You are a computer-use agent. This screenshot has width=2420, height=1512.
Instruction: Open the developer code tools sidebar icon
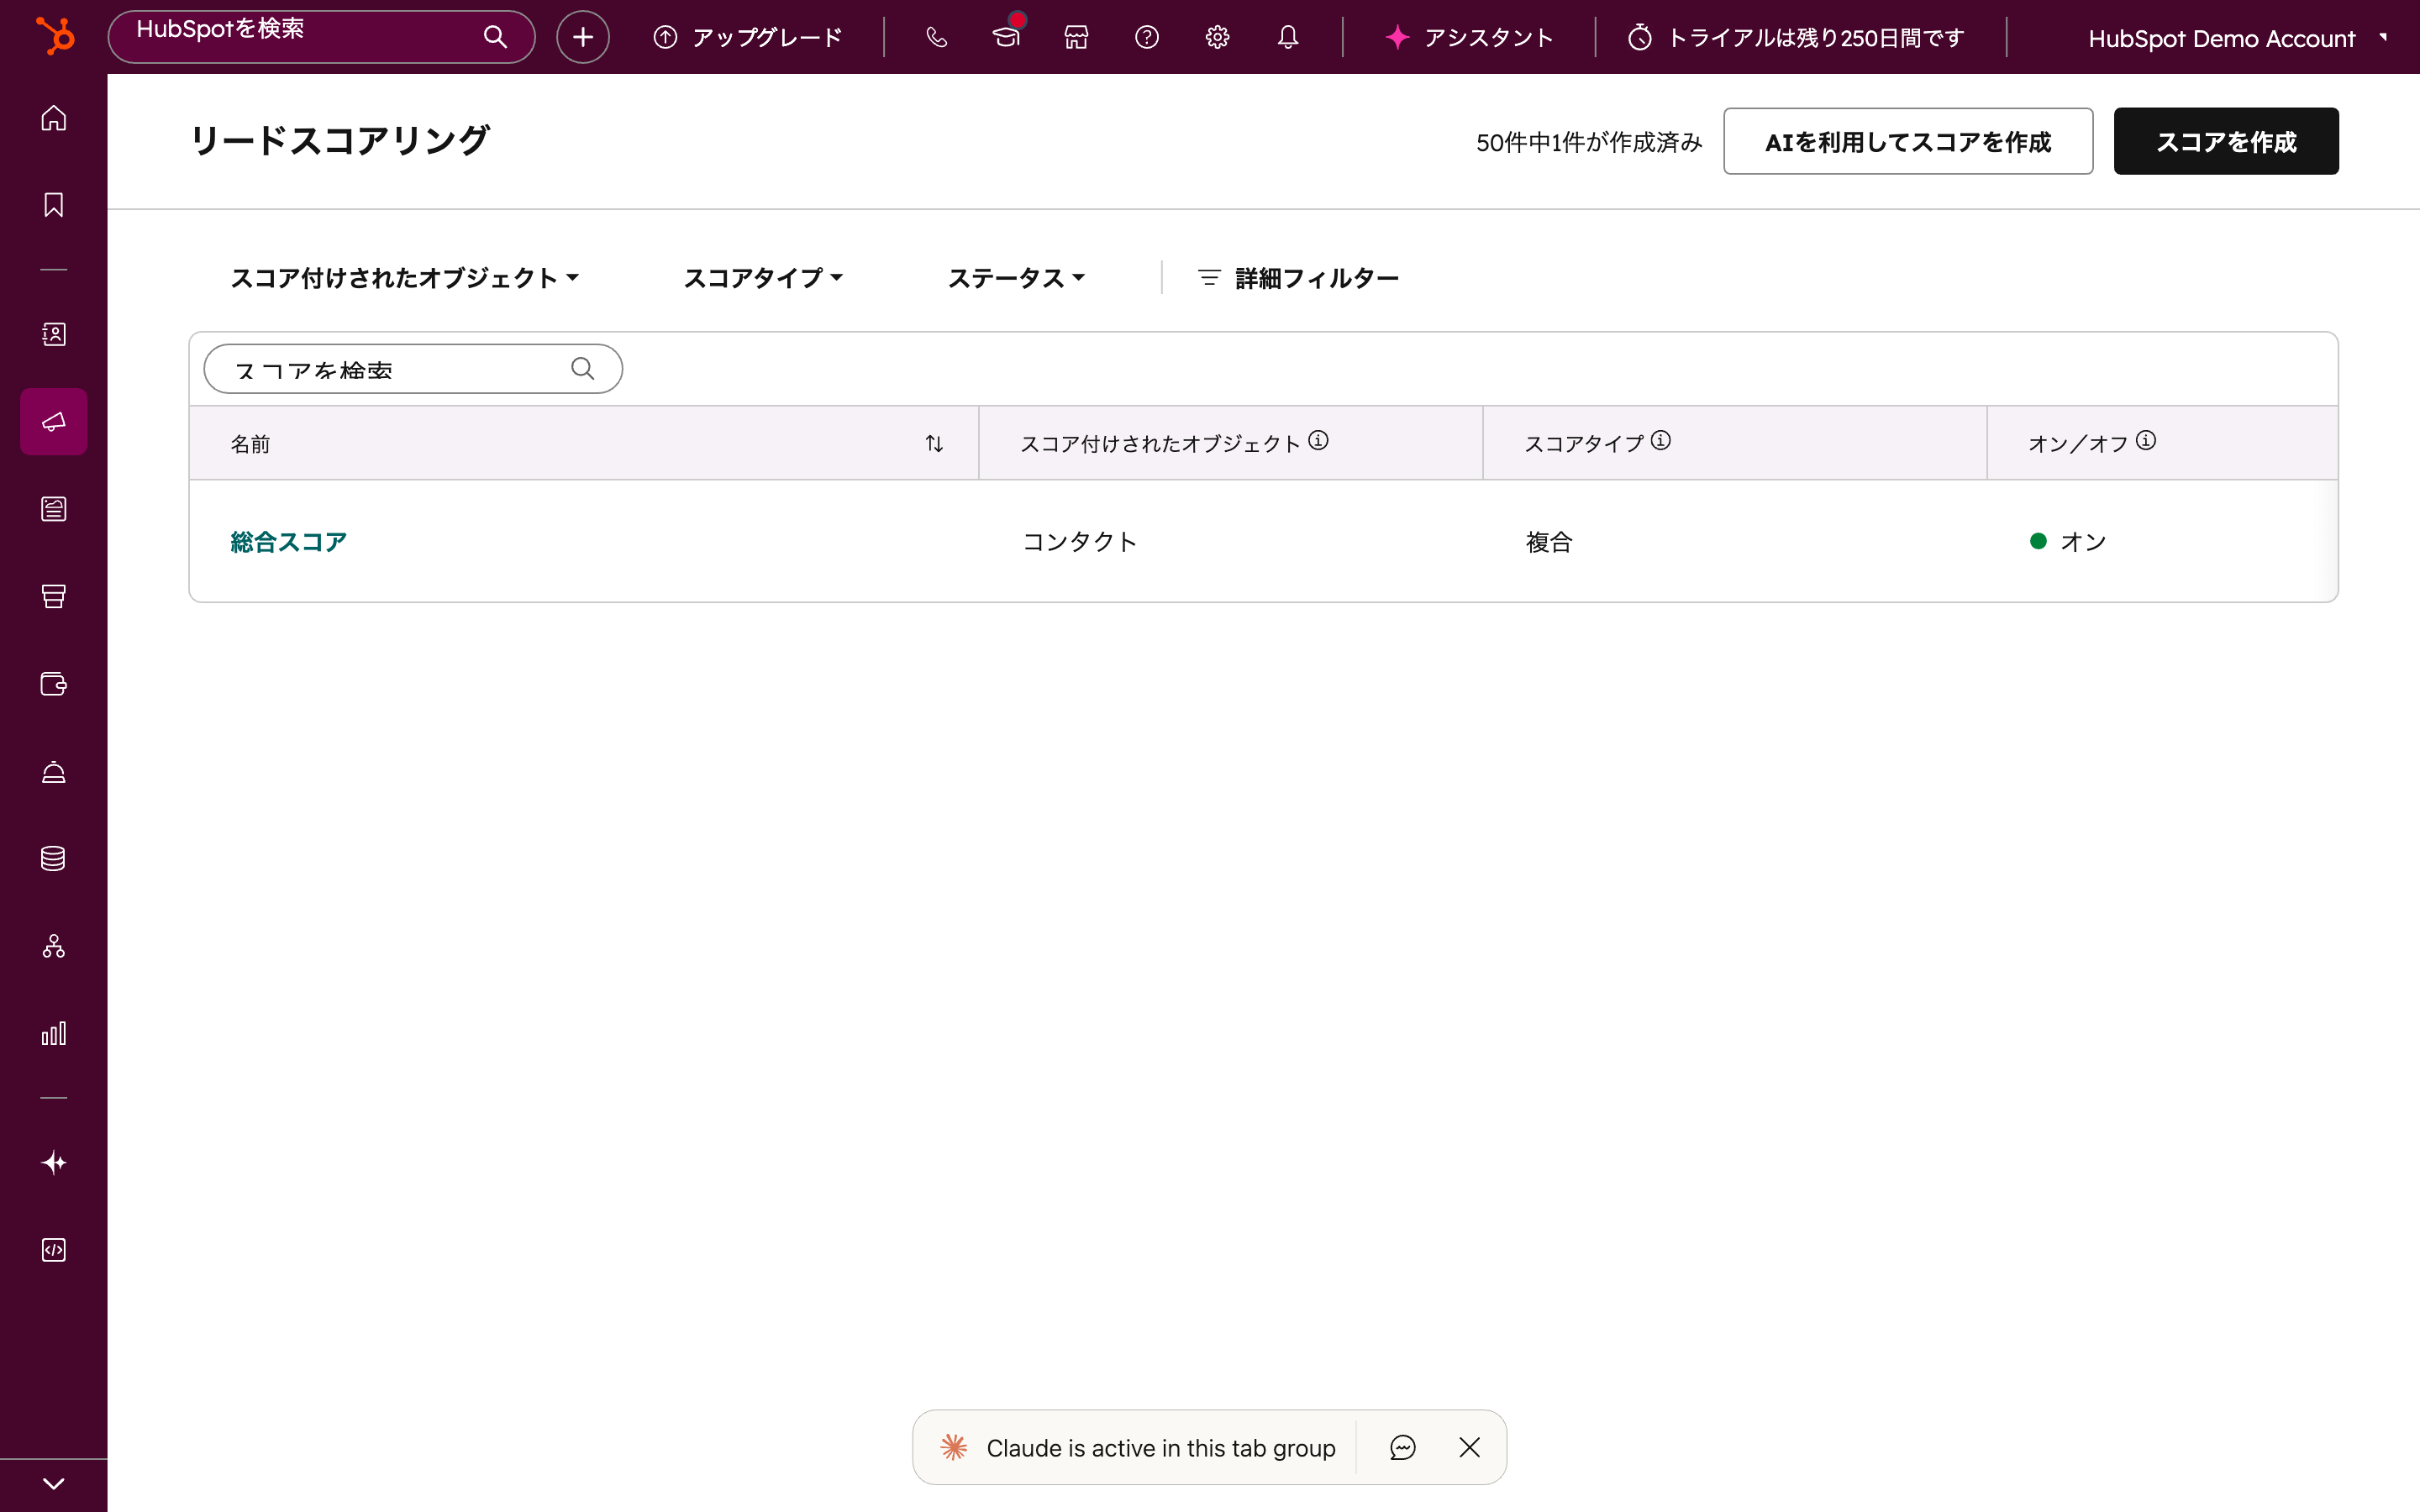pos(53,1249)
